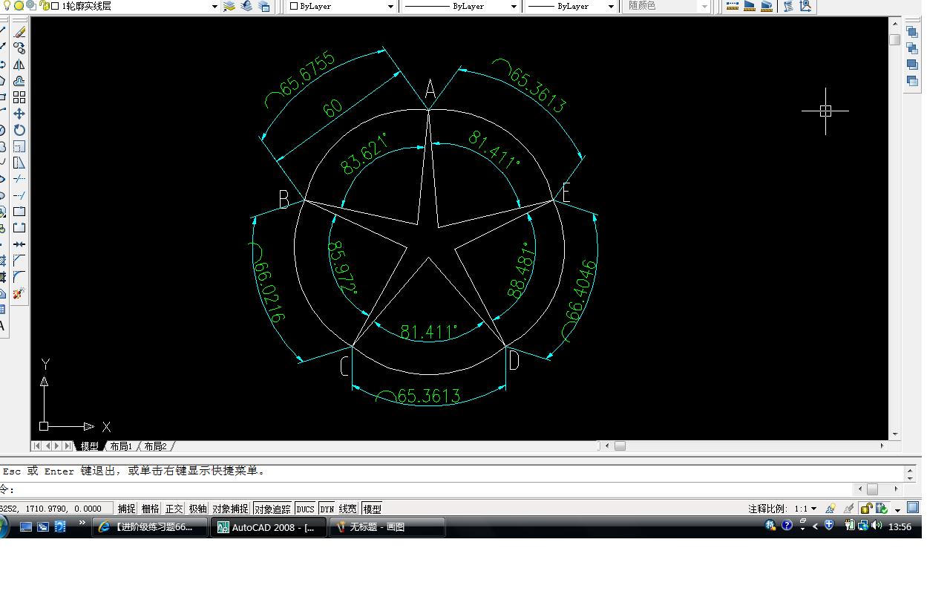Image resolution: width=950 pixels, height=594 pixels.
Task: Open the ByLayer lineweight dropdown
Action: (x=611, y=6)
